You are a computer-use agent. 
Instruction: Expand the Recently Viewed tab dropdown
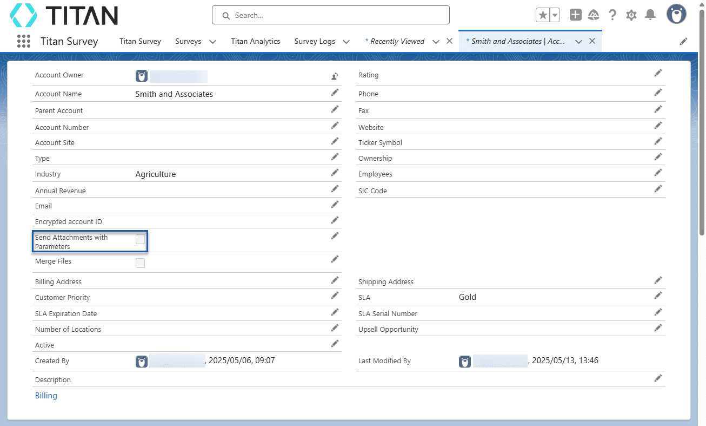tap(436, 42)
